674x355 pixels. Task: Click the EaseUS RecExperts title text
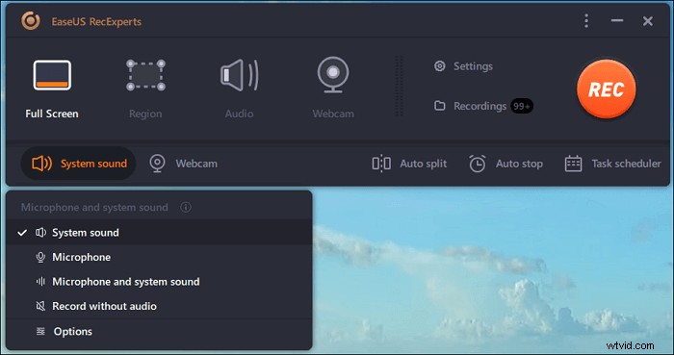pyautogui.click(x=96, y=21)
